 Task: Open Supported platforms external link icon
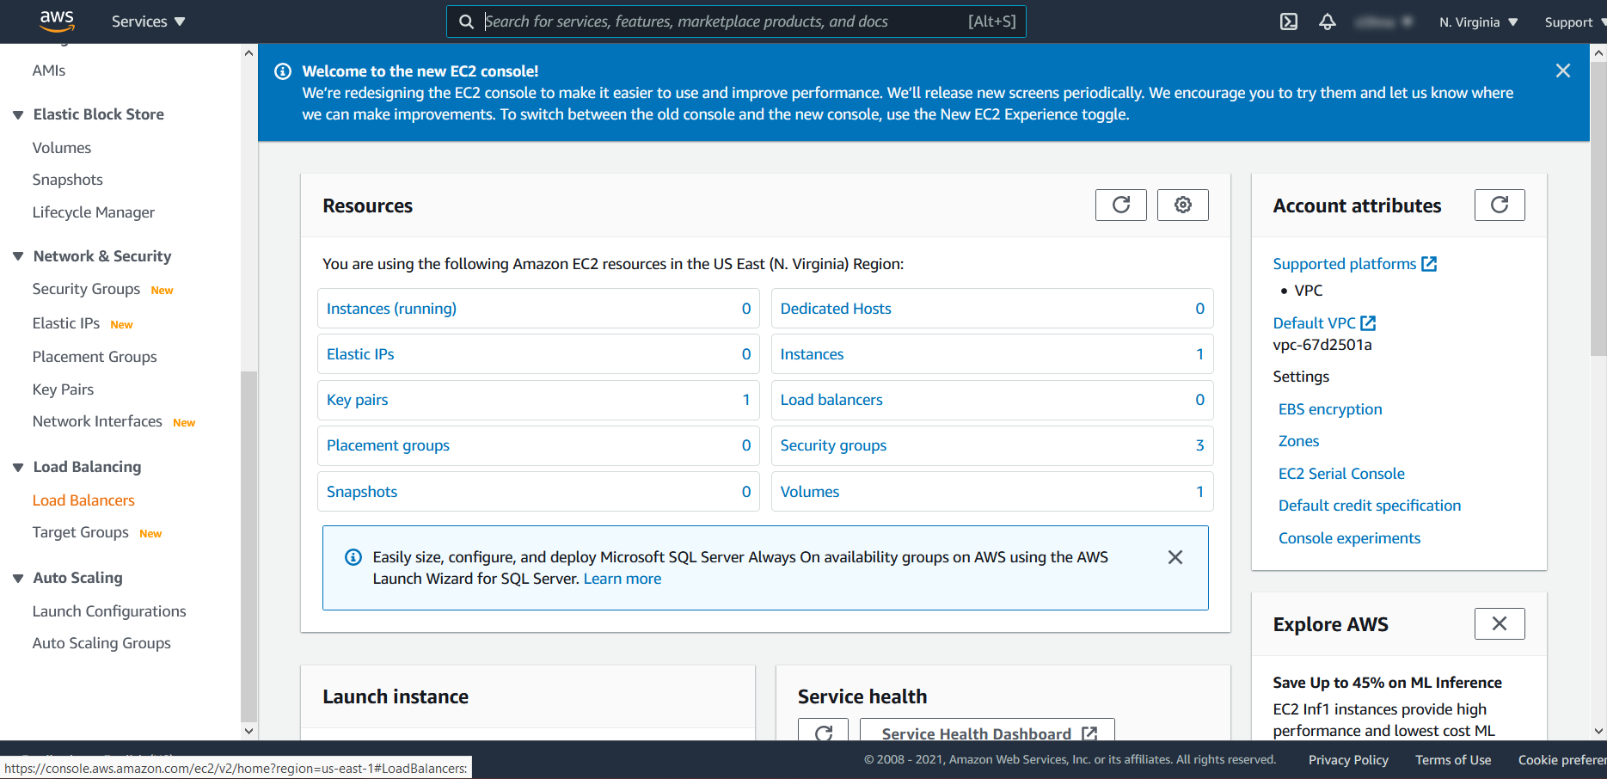click(x=1429, y=264)
